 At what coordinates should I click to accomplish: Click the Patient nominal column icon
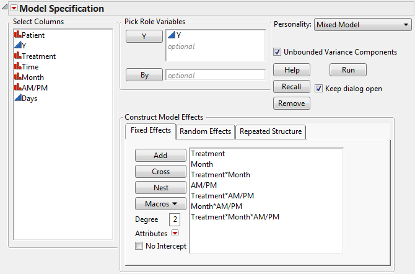[17, 35]
